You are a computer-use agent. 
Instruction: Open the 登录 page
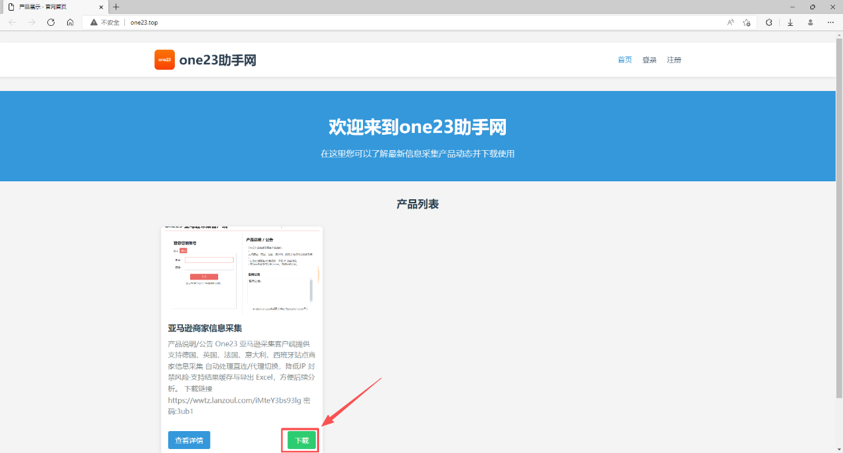click(x=650, y=59)
